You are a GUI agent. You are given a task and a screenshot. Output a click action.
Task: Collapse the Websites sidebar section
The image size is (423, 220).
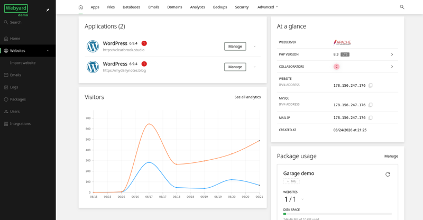tap(48, 50)
